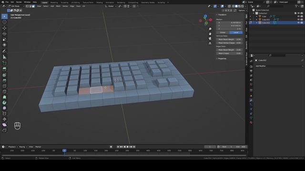Screen dimensions: 305x171
Task: Switch Median transform to Global
Action: click(223, 33)
